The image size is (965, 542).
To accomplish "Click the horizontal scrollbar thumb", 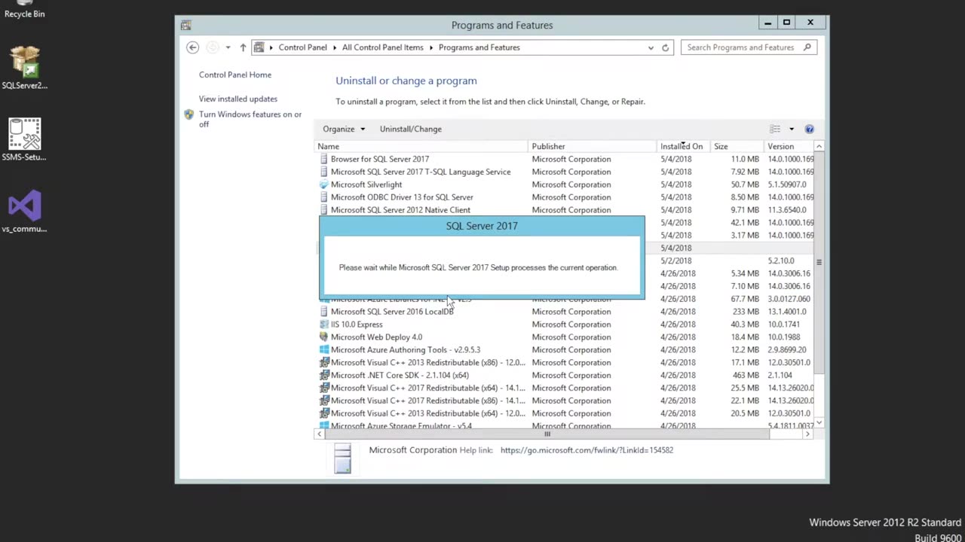I will coord(547,434).
